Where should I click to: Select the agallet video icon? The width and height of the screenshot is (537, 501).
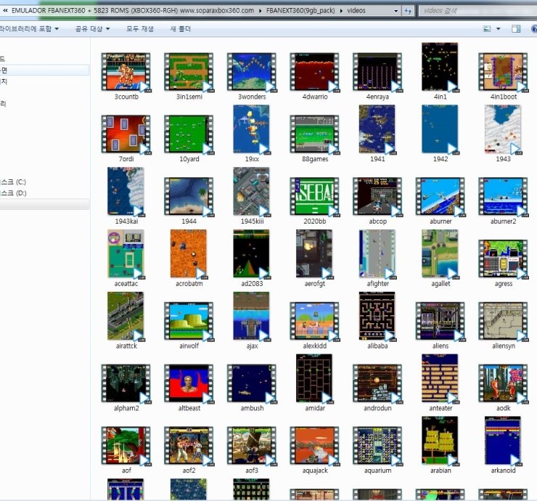tap(440, 254)
